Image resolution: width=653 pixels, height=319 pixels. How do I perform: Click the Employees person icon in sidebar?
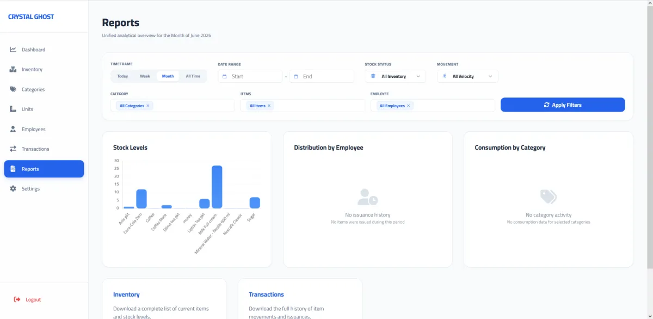click(13, 129)
